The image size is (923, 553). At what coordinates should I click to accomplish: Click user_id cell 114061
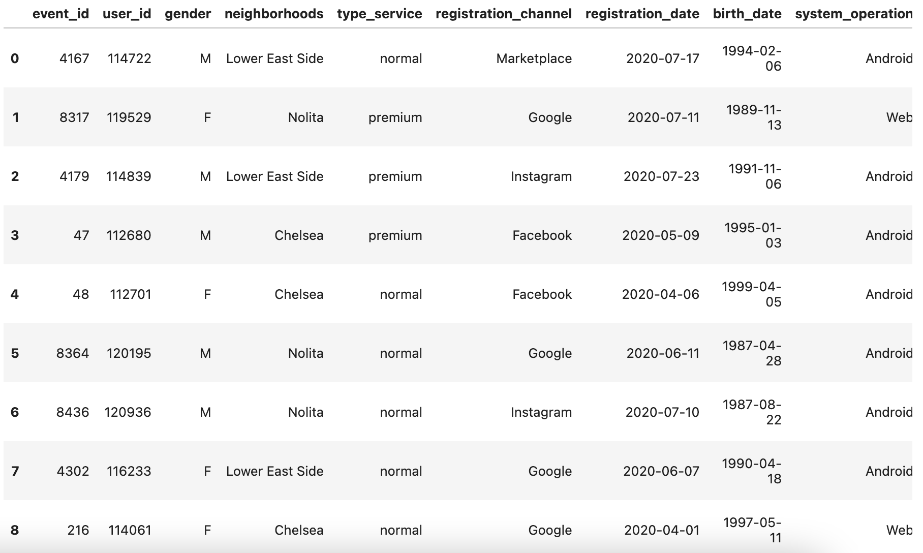[130, 530]
